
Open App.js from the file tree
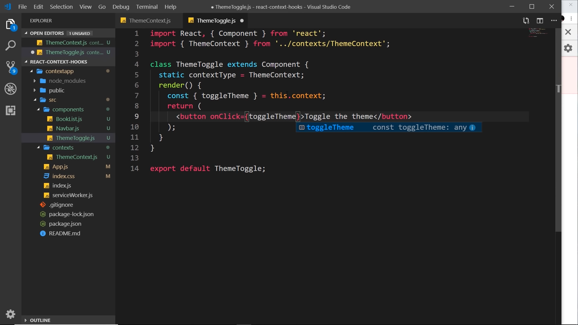[x=60, y=167]
